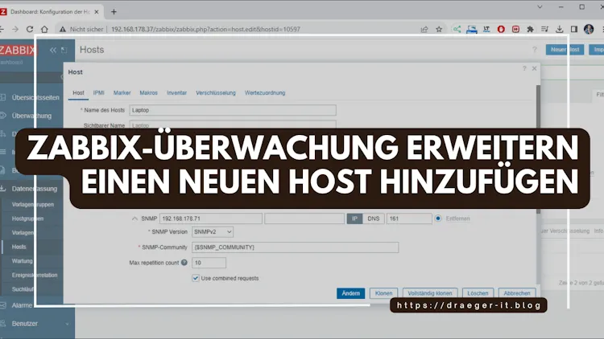Switch to the Makros tab
Viewport: 604px width, 339px height.
pyautogui.click(x=148, y=93)
